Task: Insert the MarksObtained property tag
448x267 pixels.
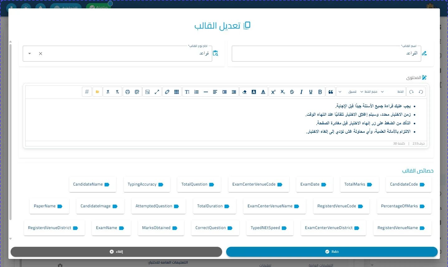Action: pyautogui.click(x=161, y=228)
